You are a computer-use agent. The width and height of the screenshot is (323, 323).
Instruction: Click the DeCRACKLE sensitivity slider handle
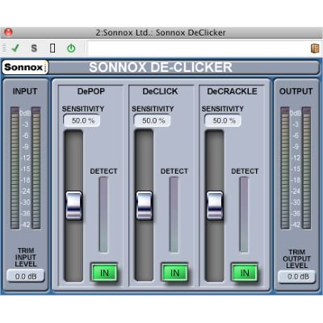click(x=215, y=206)
